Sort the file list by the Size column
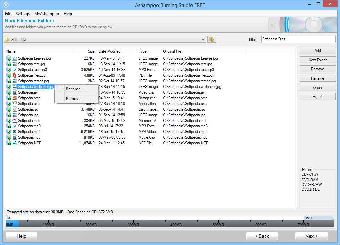The width and height of the screenshot is (340, 245). point(85,51)
